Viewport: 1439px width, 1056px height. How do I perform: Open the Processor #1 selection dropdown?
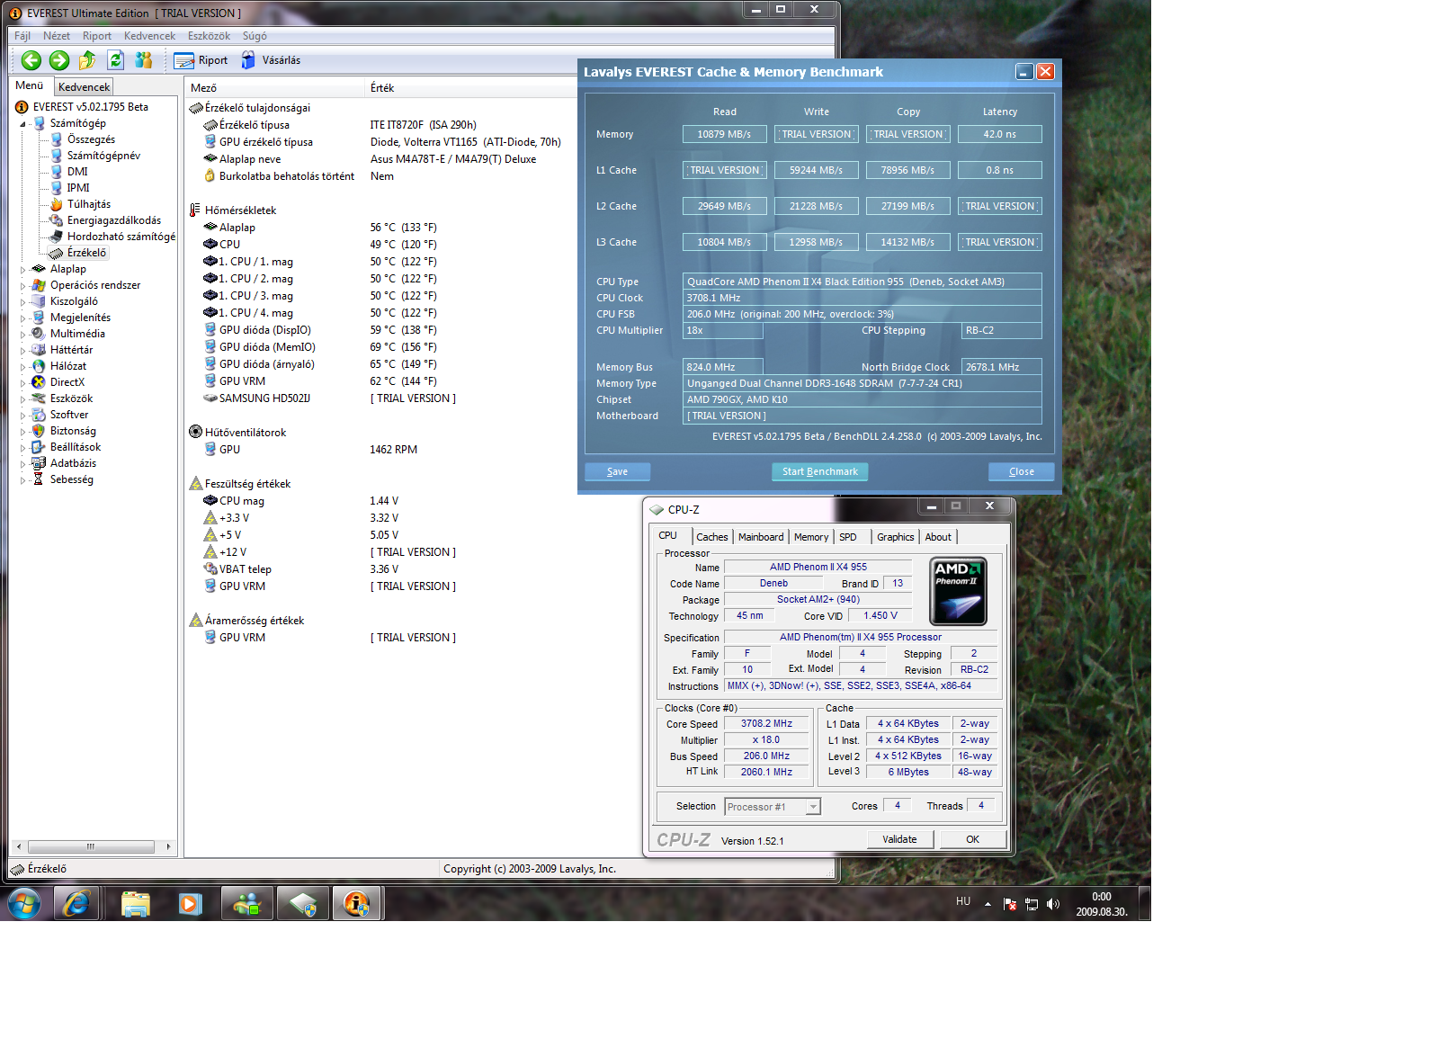773,807
